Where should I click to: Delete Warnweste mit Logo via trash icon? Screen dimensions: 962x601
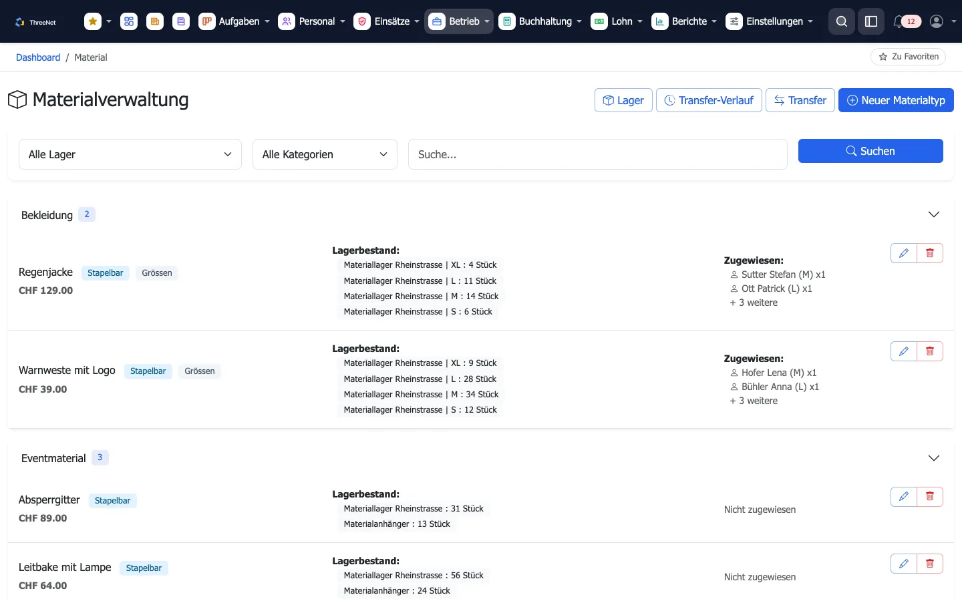coord(930,351)
